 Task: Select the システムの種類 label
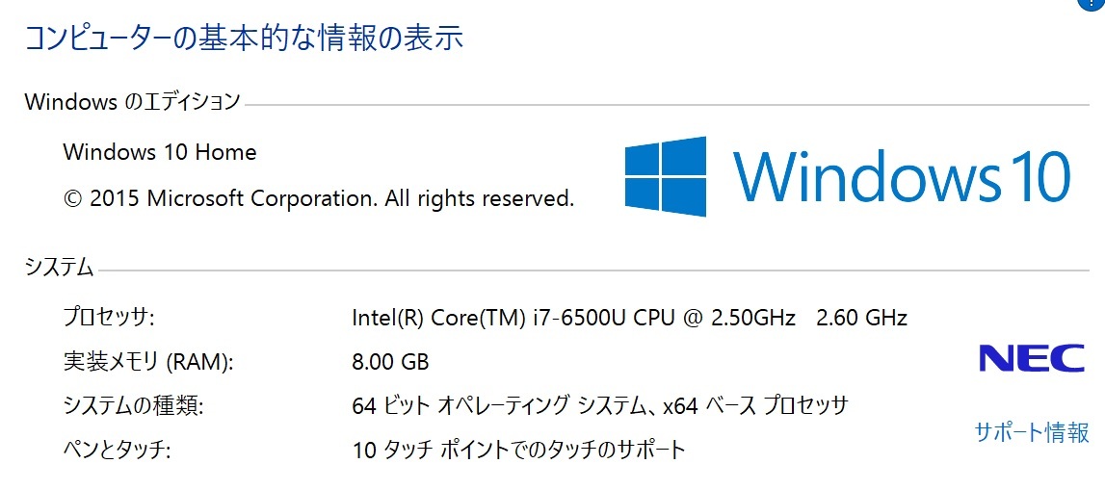point(134,405)
